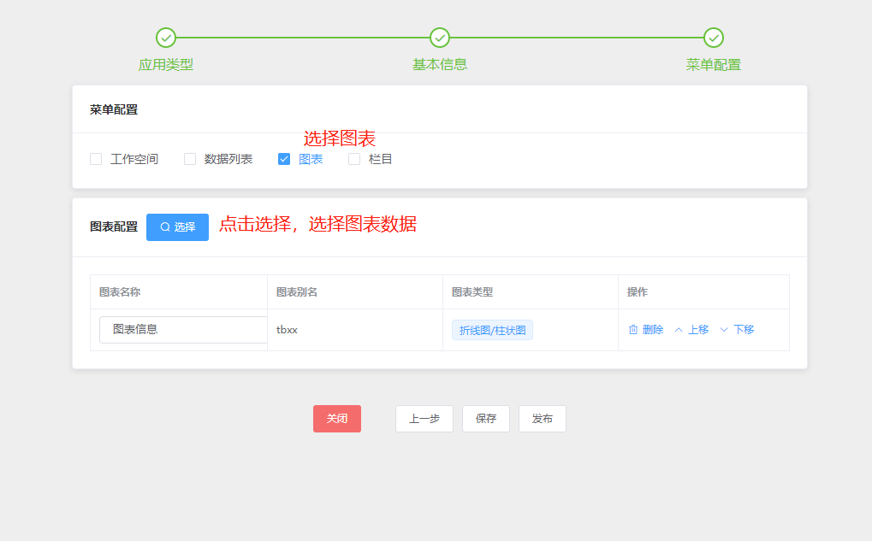This screenshot has height=541, width=872.
Task: Click the 应用类型 step checkmark icon
Action: (166, 38)
